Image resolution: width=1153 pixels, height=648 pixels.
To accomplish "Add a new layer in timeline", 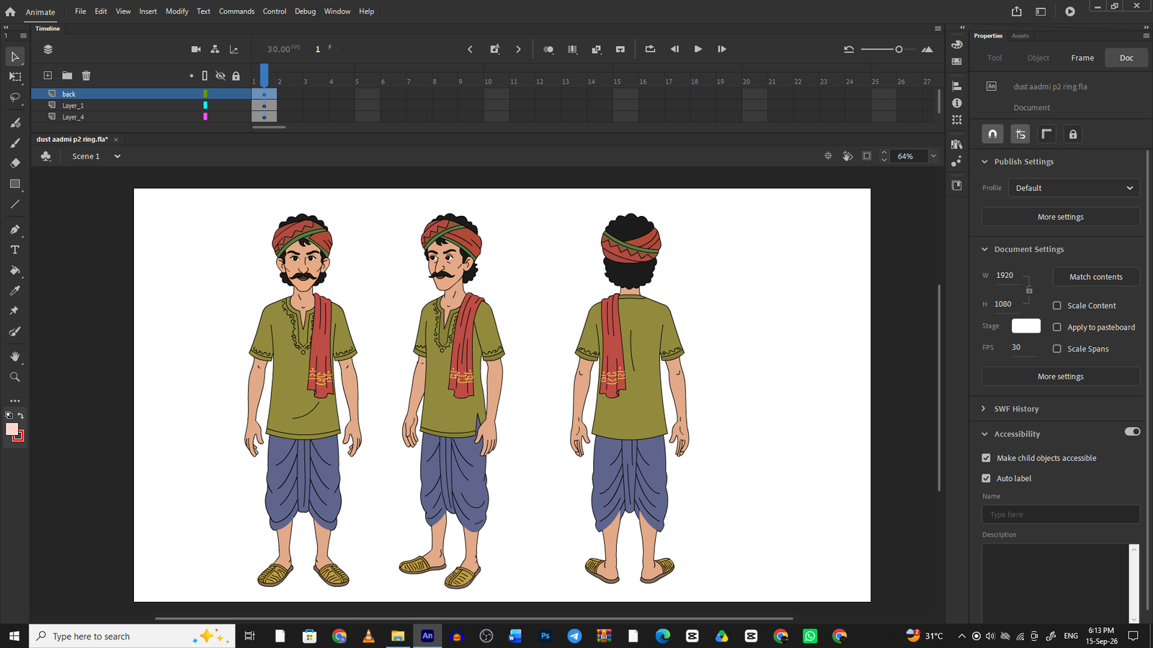I will (48, 76).
